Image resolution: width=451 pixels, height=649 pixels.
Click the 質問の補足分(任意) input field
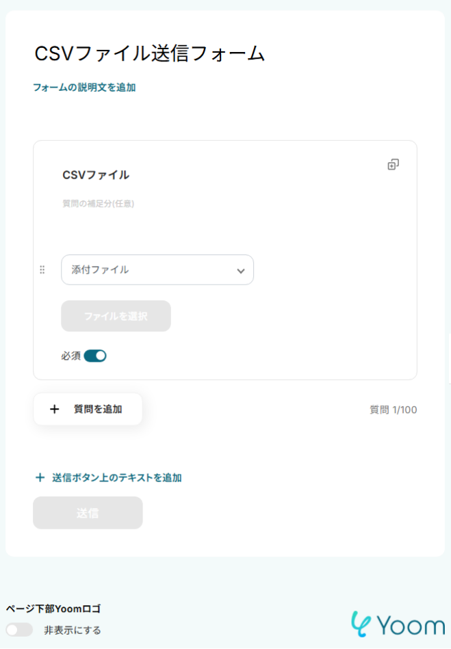coord(98,203)
